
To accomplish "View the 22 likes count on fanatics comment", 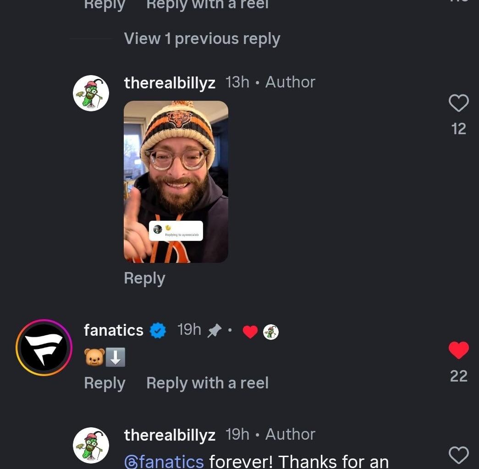I will 458,376.
